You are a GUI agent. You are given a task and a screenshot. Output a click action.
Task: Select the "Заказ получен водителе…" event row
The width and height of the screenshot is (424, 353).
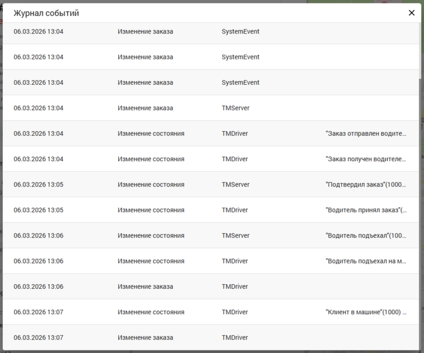tap(366, 159)
